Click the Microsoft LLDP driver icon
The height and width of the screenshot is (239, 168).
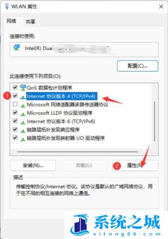(23, 114)
